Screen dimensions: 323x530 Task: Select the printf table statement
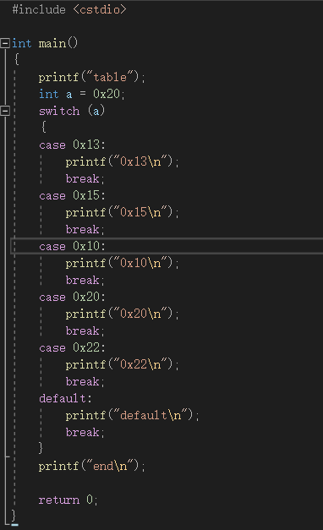click(92, 78)
